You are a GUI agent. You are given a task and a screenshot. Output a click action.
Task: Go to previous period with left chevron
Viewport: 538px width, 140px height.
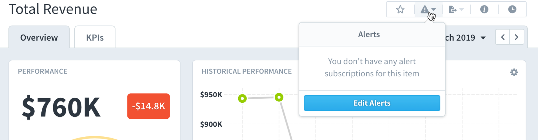pyautogui.click(x=503, y=37)
